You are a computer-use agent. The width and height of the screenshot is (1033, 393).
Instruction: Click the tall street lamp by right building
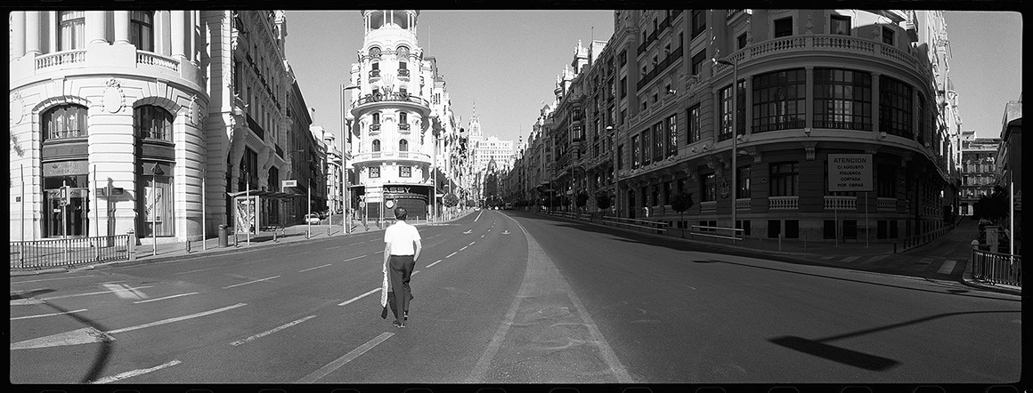tap(733, 142)
